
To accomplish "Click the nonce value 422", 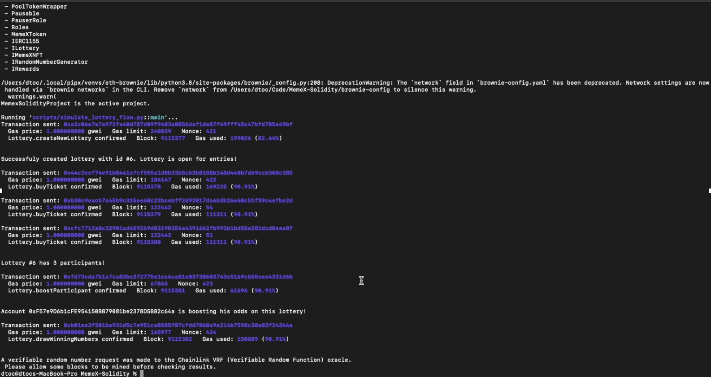I will tap(211, 180).
